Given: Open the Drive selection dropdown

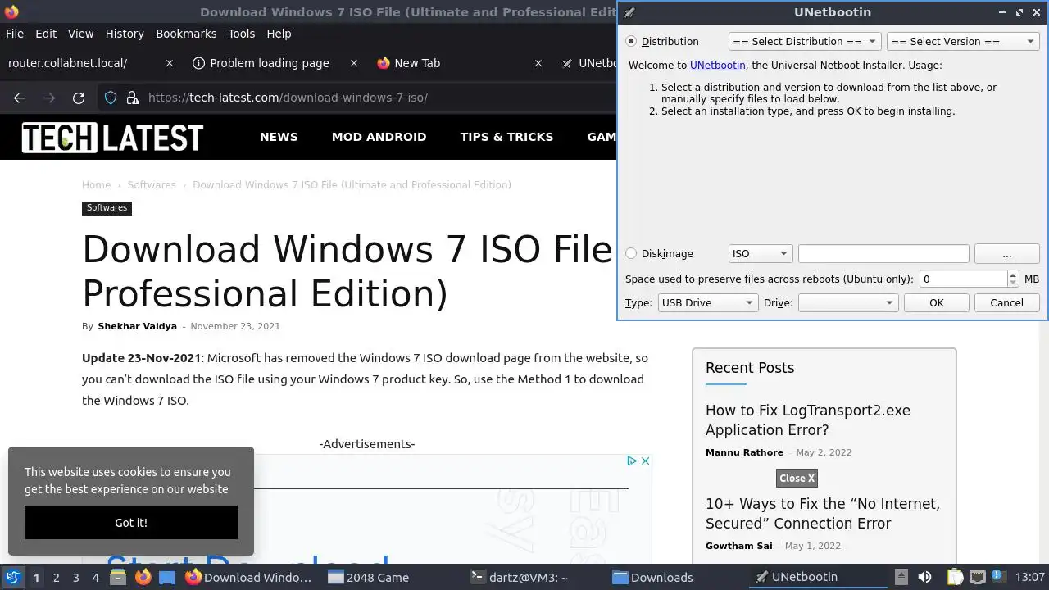Looking at the screenshot, I should click(848, 303).
